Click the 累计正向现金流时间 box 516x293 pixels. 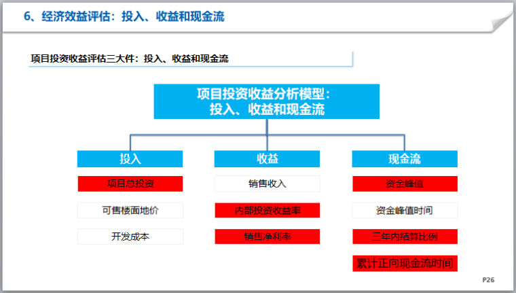click(405, 263)
